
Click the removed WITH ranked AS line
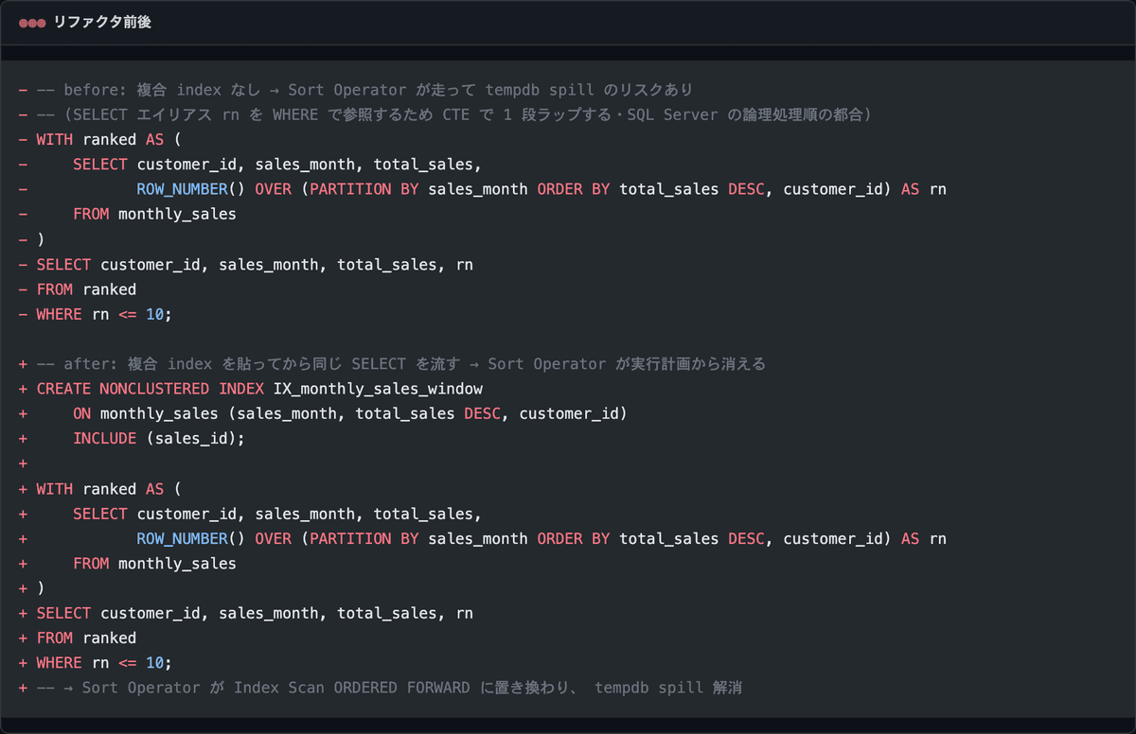99,139
